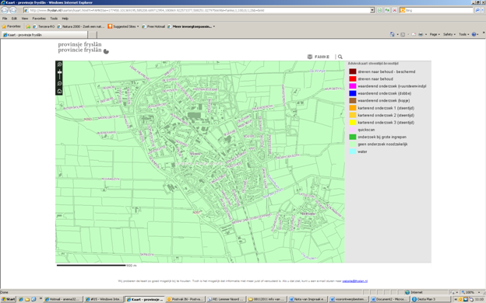Open the Free Hotmail favorite link
Screen dimensions: 486x303
(153, 26)
